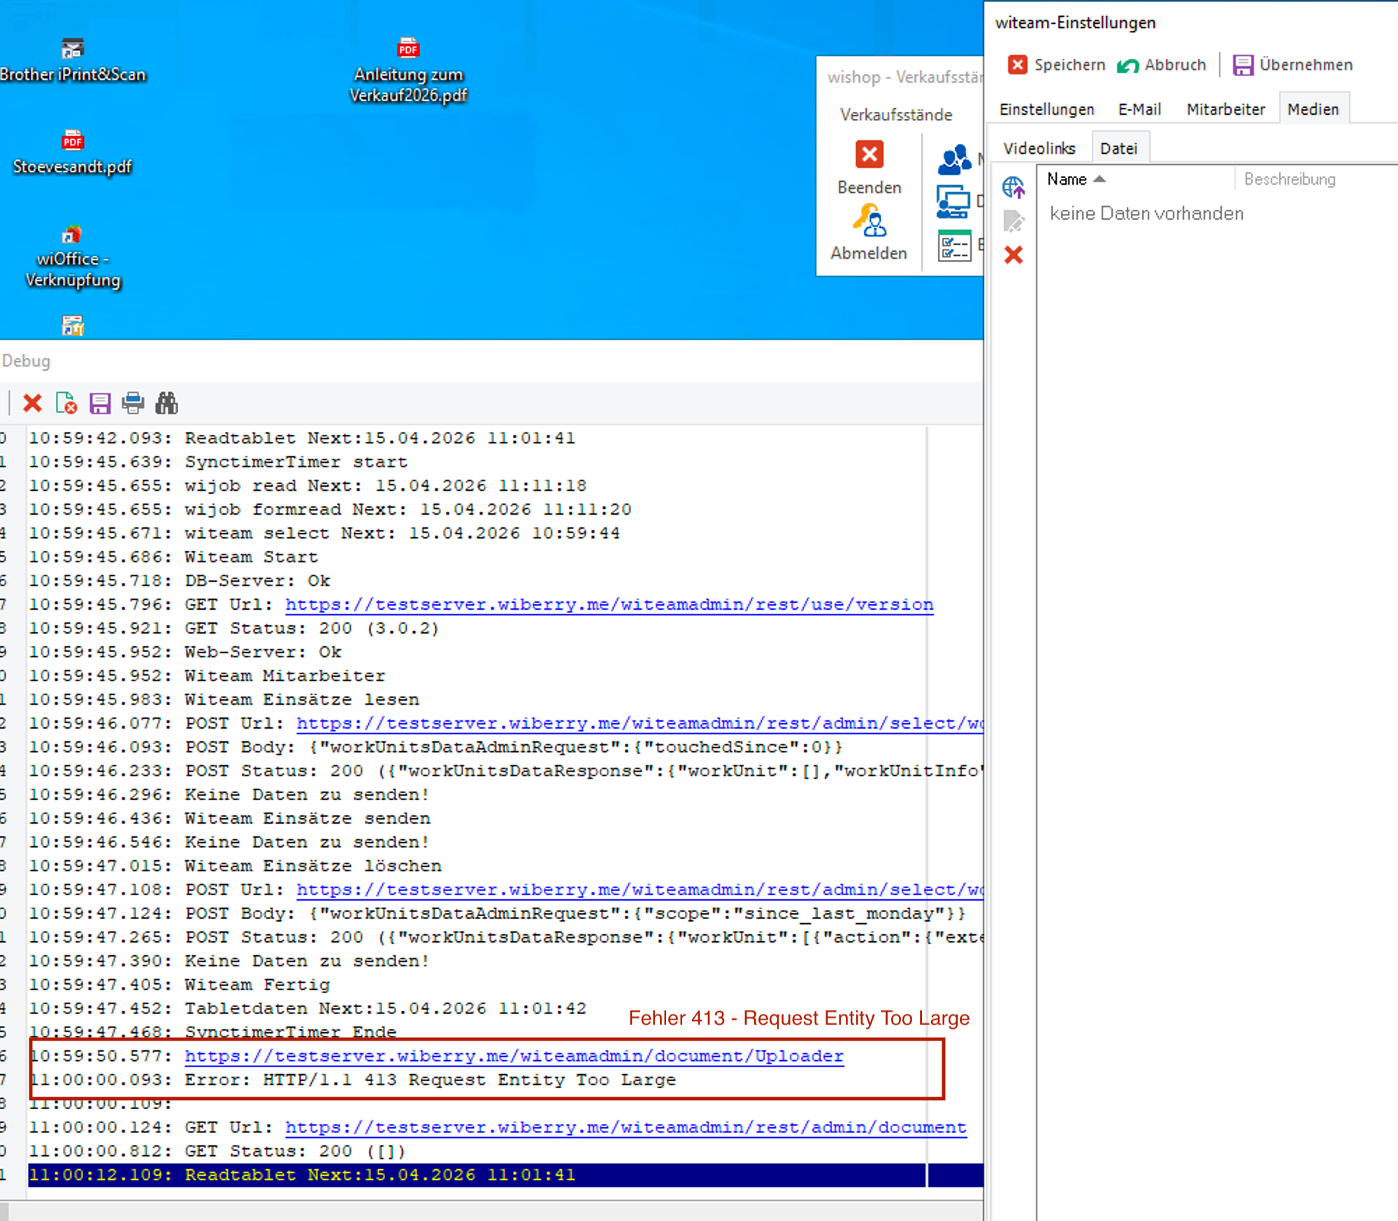Click Abmelden user key icon
The width and height of the screenshot is (1398, 1221).
point(869,221)
